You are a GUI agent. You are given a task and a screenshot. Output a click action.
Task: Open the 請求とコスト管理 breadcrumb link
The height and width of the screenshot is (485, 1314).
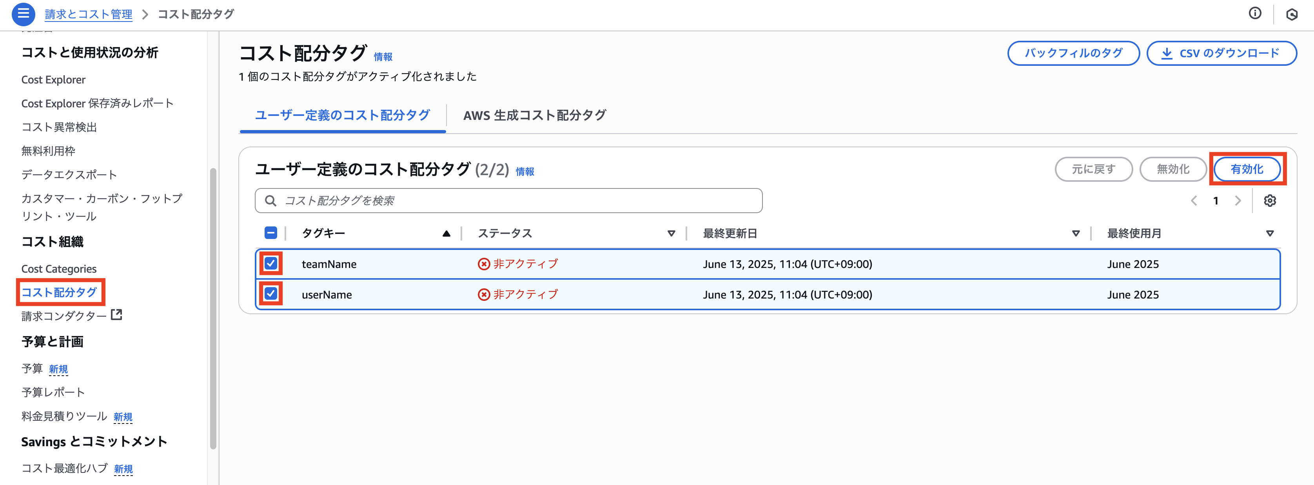coord(88,14)
